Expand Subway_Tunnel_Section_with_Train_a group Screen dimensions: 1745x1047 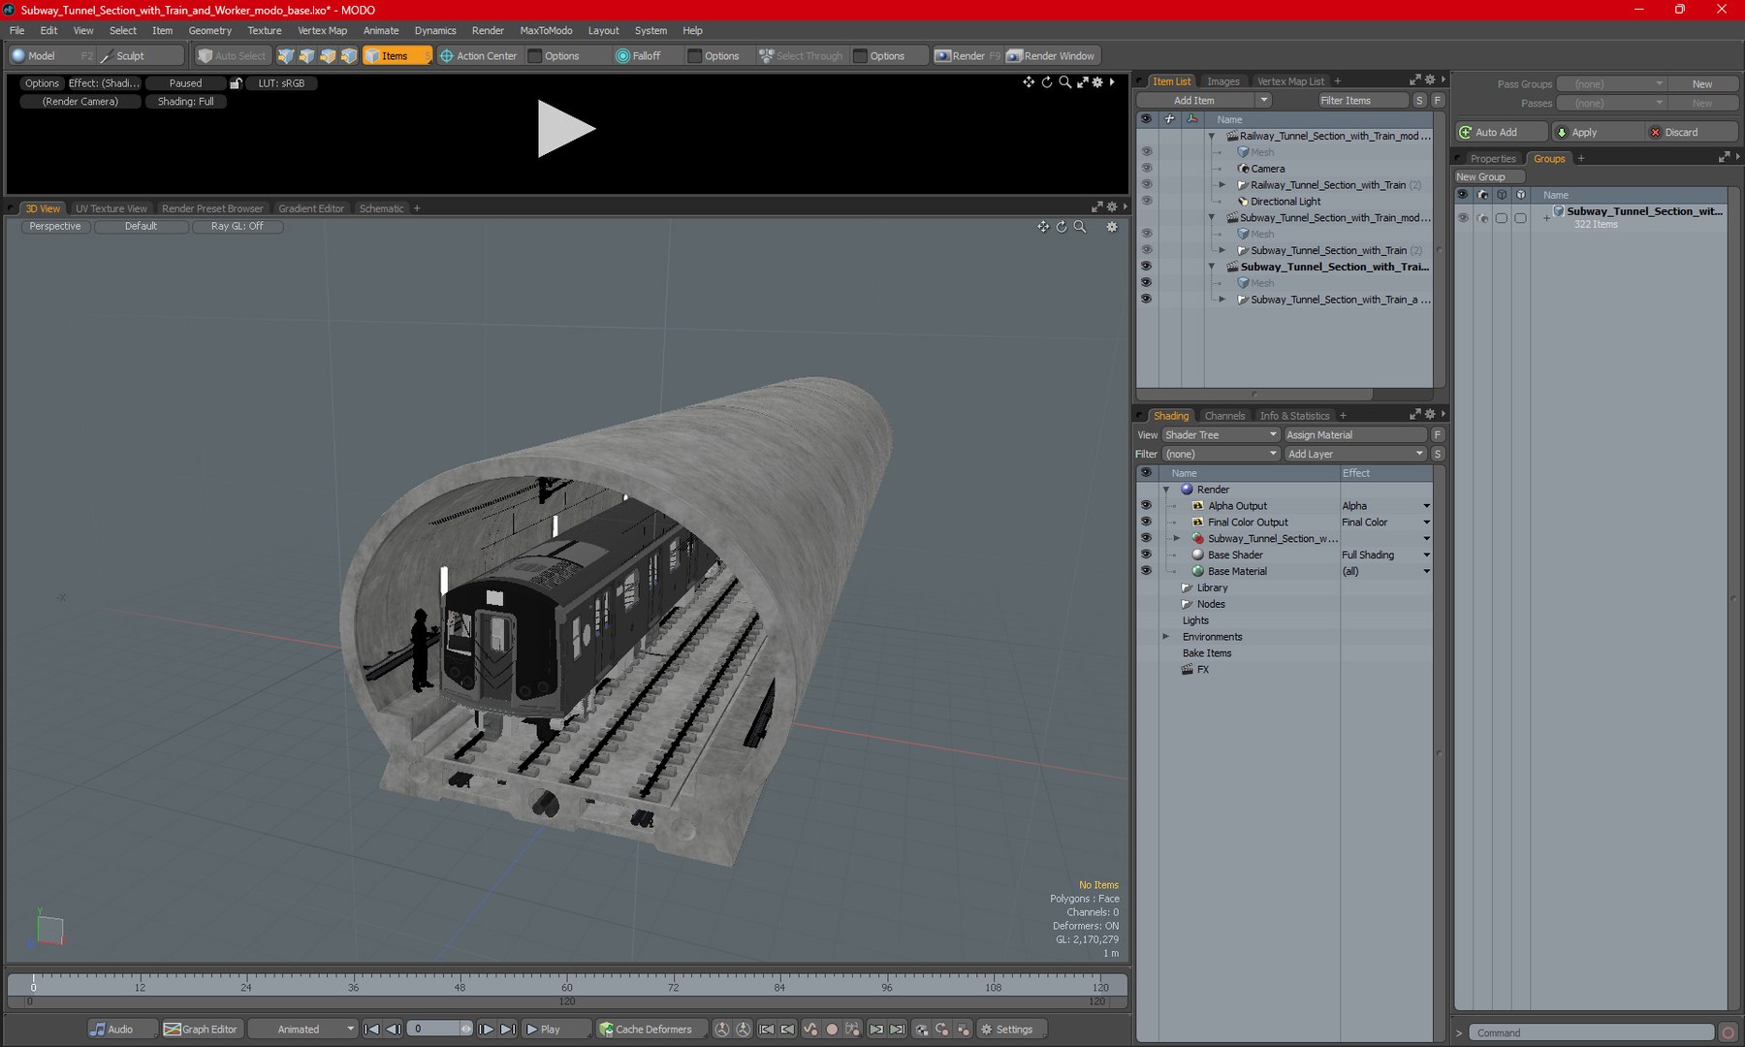tap(1222, 301)
